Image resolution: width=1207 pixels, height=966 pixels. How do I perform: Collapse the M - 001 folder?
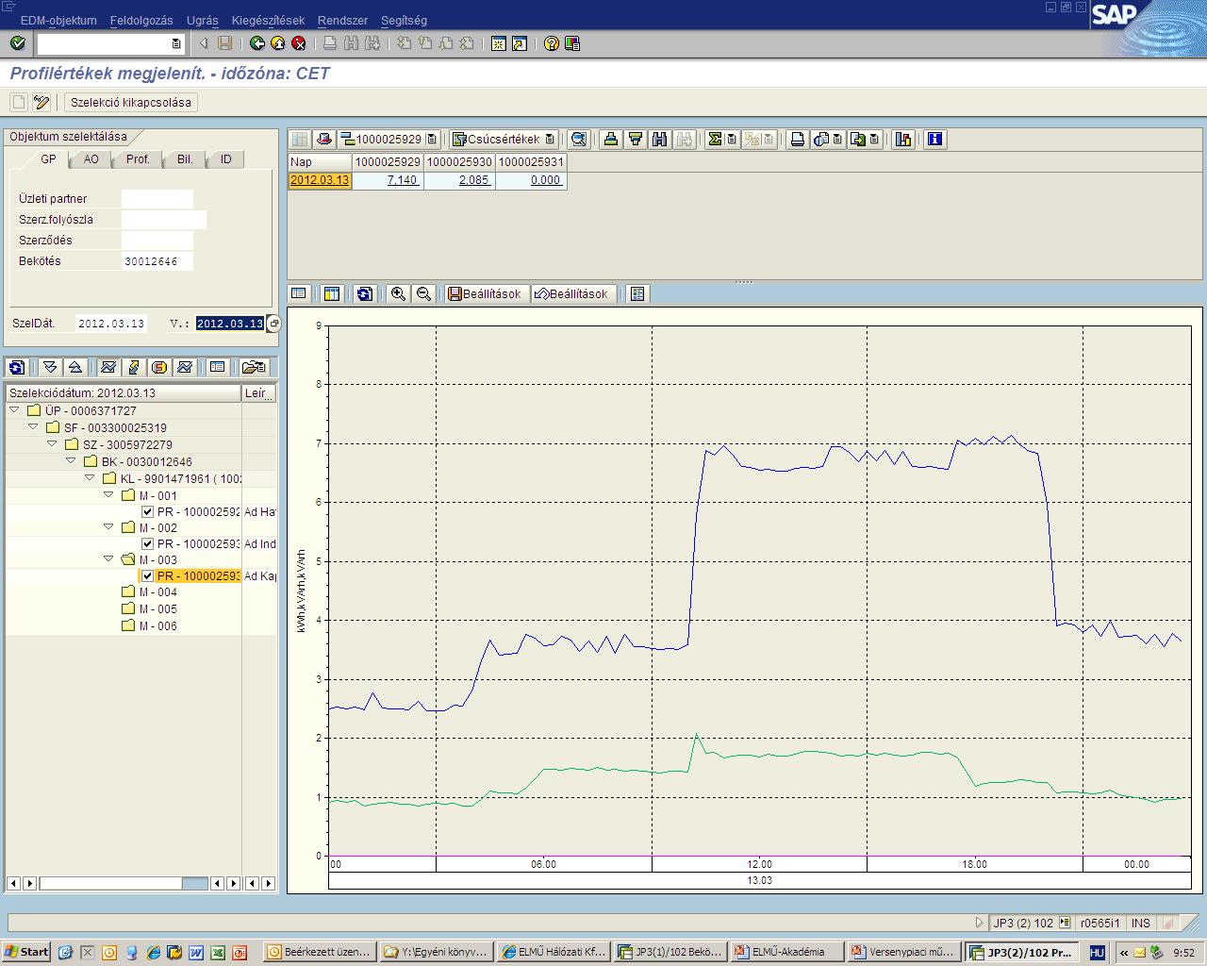[108, 494]
